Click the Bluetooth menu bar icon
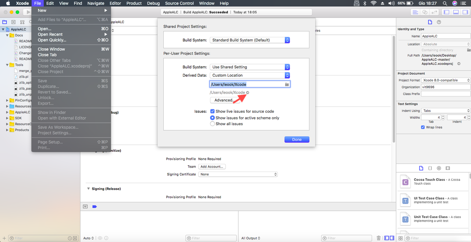Screen dimensions: 471x242 [365, 3]
